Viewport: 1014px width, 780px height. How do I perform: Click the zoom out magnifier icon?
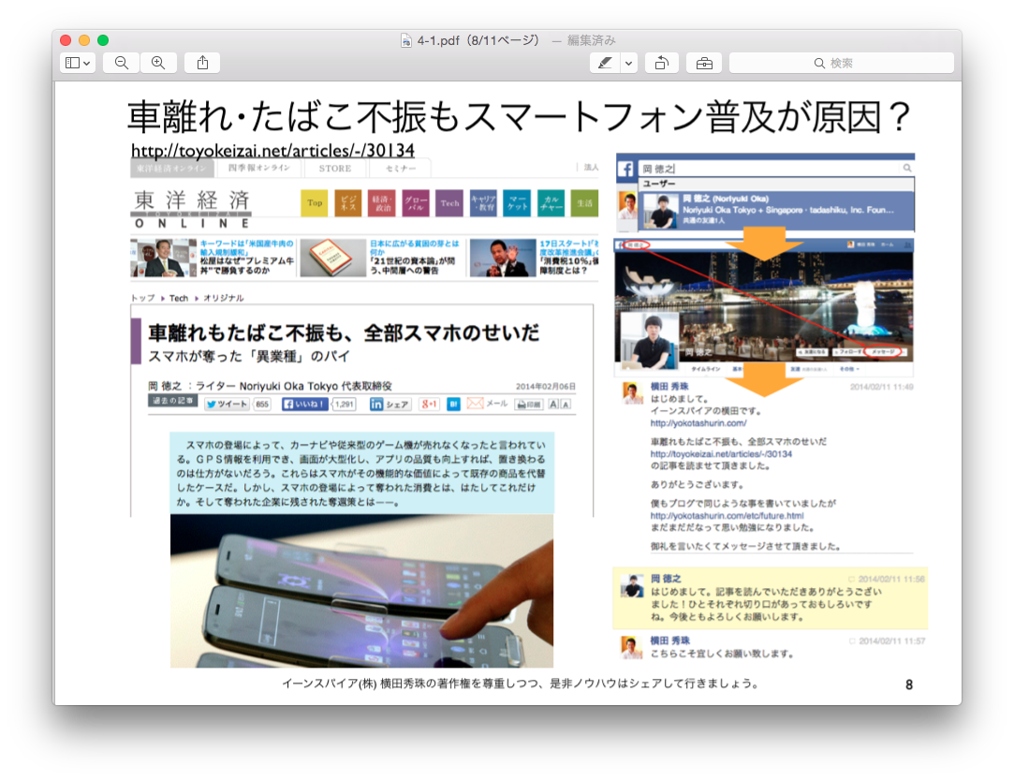point(122,63)
